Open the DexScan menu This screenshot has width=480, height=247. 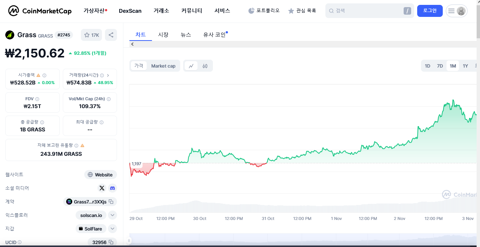[x=130, y=11]
